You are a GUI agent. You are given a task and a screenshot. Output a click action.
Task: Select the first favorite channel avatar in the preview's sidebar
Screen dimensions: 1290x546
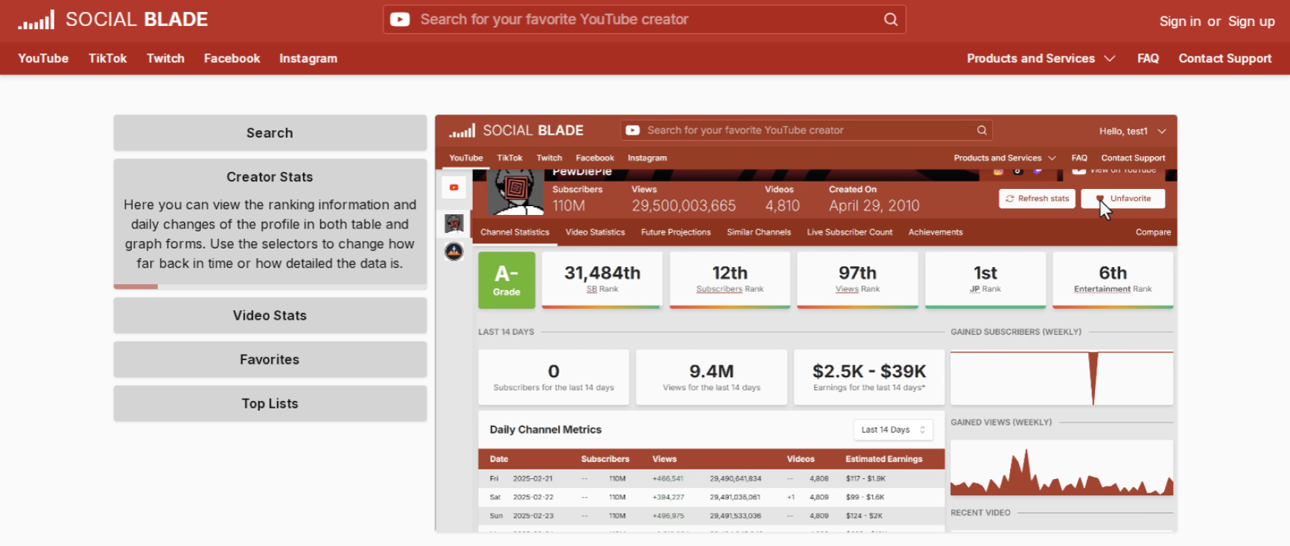click(454, 223)
